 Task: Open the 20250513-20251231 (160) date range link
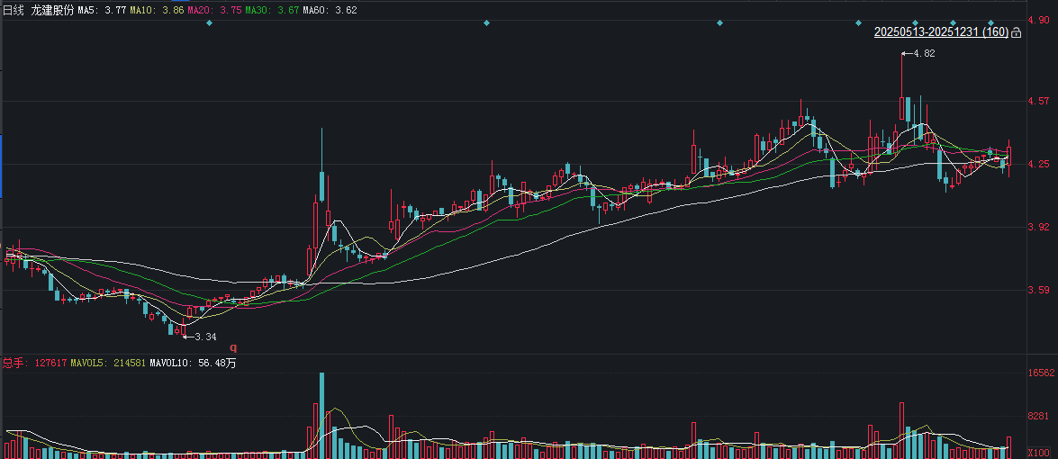click(x=941, y=31)
